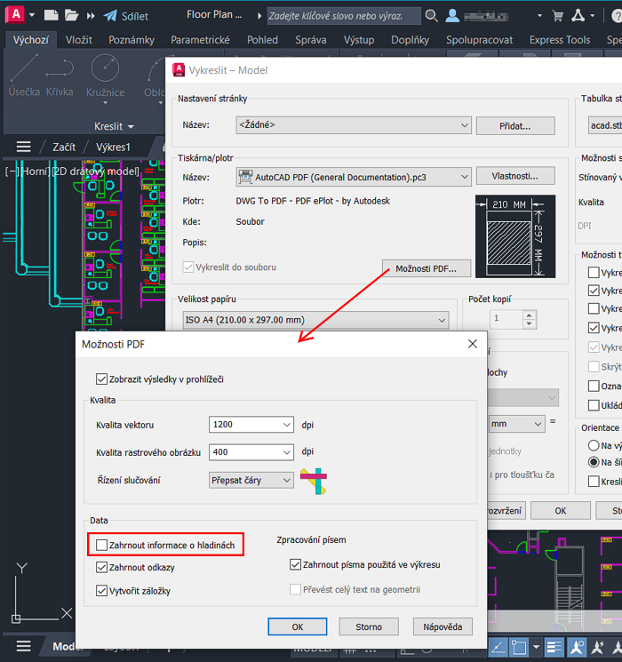The height and width of the screenshot is (662, 622).
Task: Click the AutoCAD application menu logo
Action: tap(15, 15)
